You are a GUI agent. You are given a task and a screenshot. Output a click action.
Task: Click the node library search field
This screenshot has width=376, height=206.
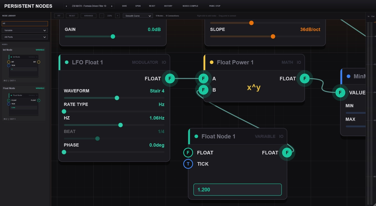pos(25,23)
